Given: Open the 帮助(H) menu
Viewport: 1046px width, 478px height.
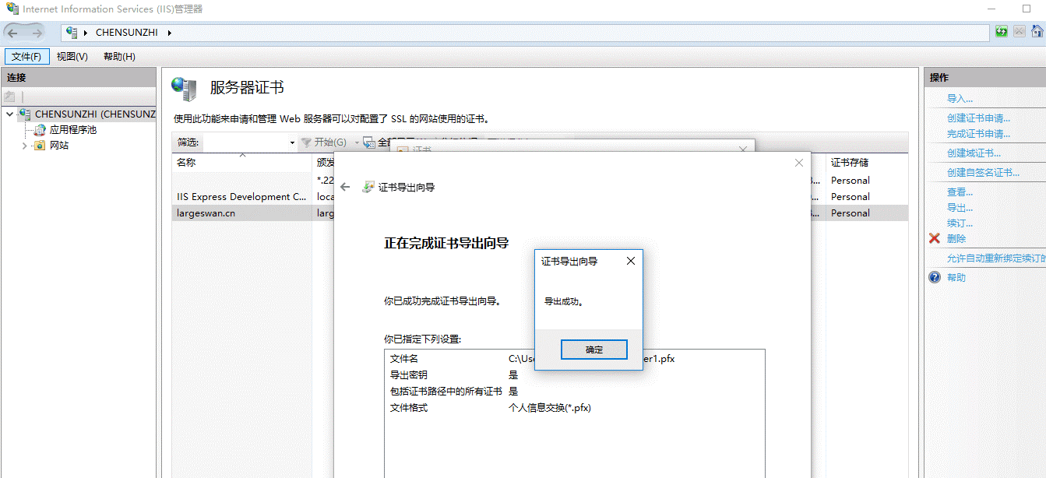Looking at the screenshot, I should [119, 57].
